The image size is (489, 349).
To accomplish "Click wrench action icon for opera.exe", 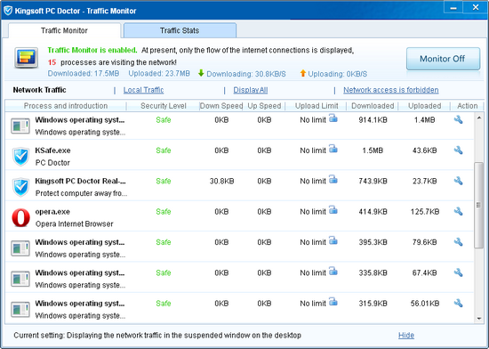I will point(458,211).
